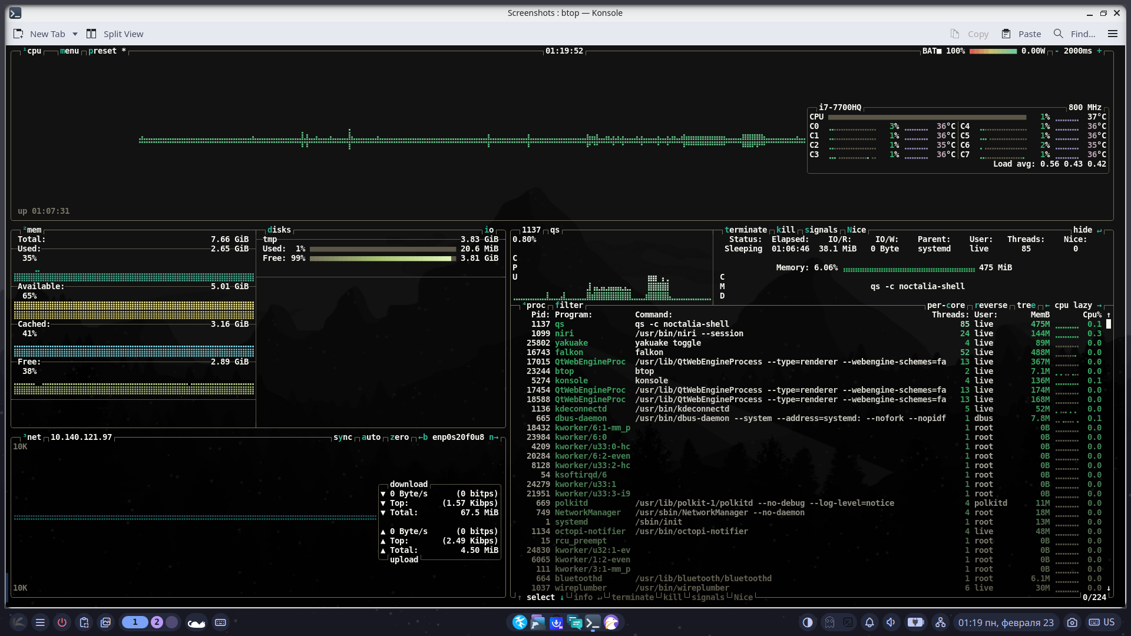The image size is (1131, 636).
Task: Click the screenshot camera icon in panel
Action: (1072, 622)
